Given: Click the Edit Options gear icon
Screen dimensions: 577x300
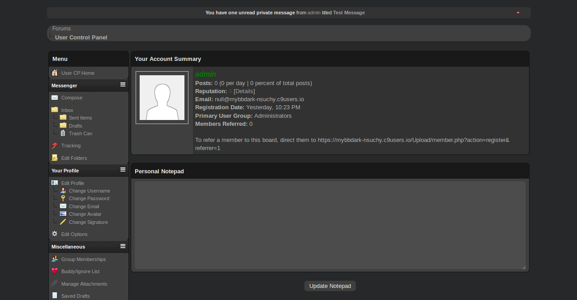Looking at the screenshot, I should pos(55,234).
